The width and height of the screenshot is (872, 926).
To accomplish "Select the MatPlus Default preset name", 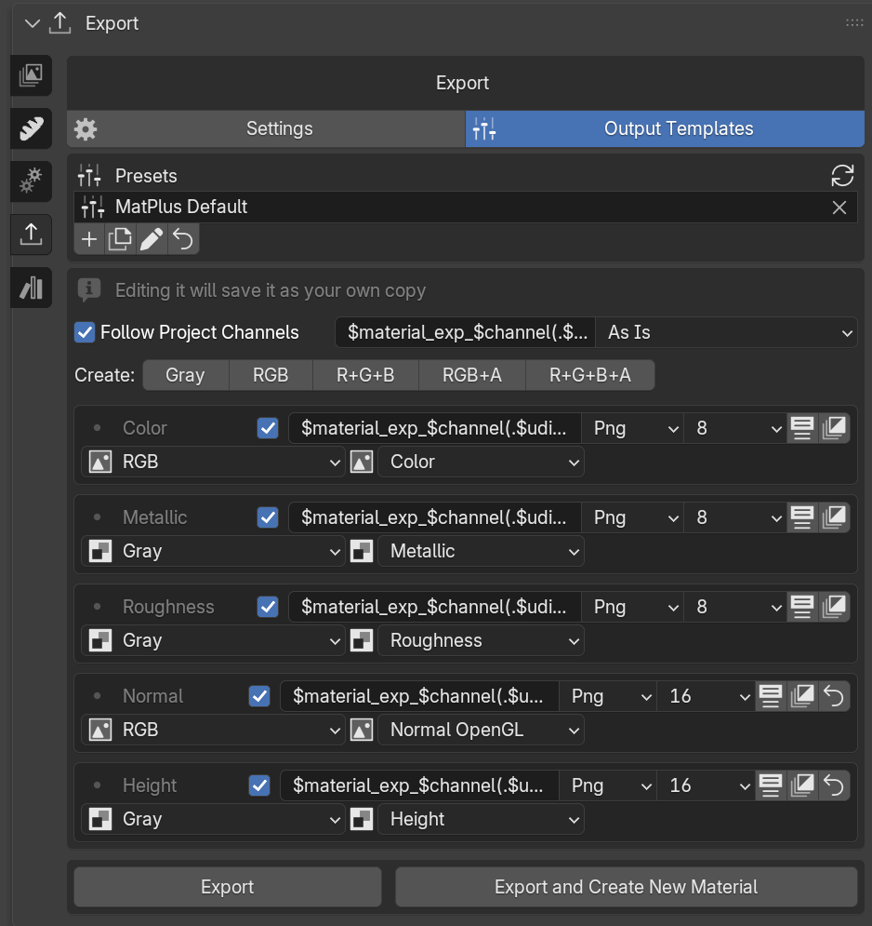I will coord(181,207).
